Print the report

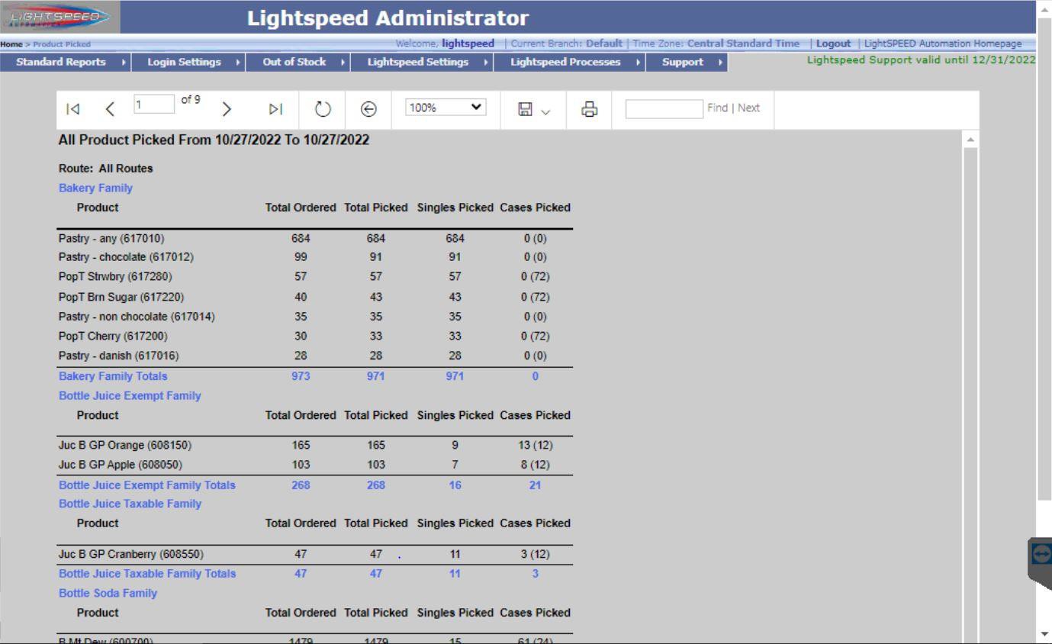(590, 109)
